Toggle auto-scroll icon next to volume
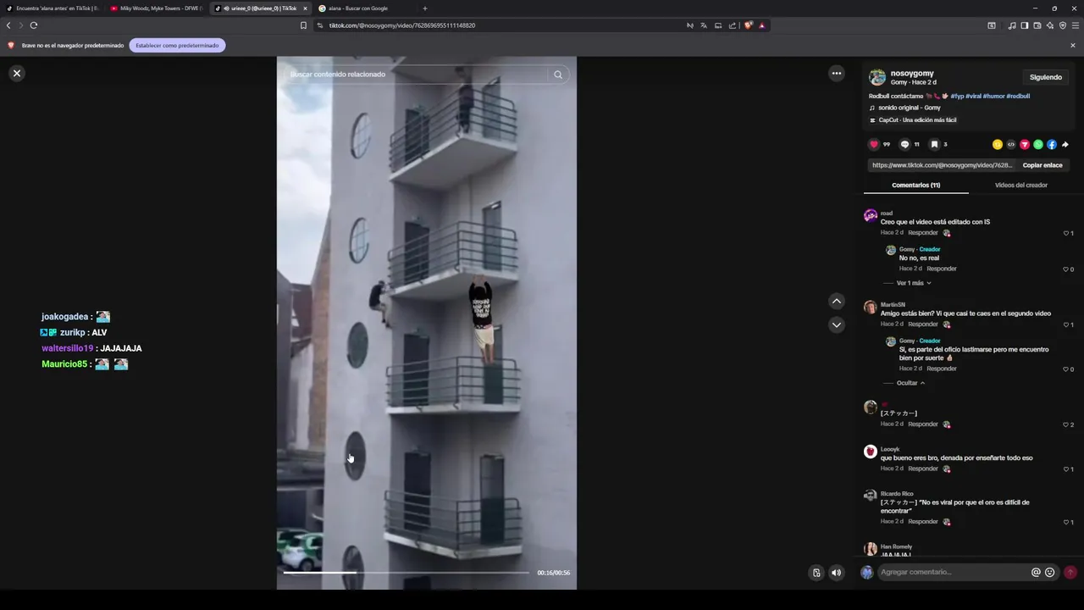This screenshot has width=1084, height=610. 816,573
